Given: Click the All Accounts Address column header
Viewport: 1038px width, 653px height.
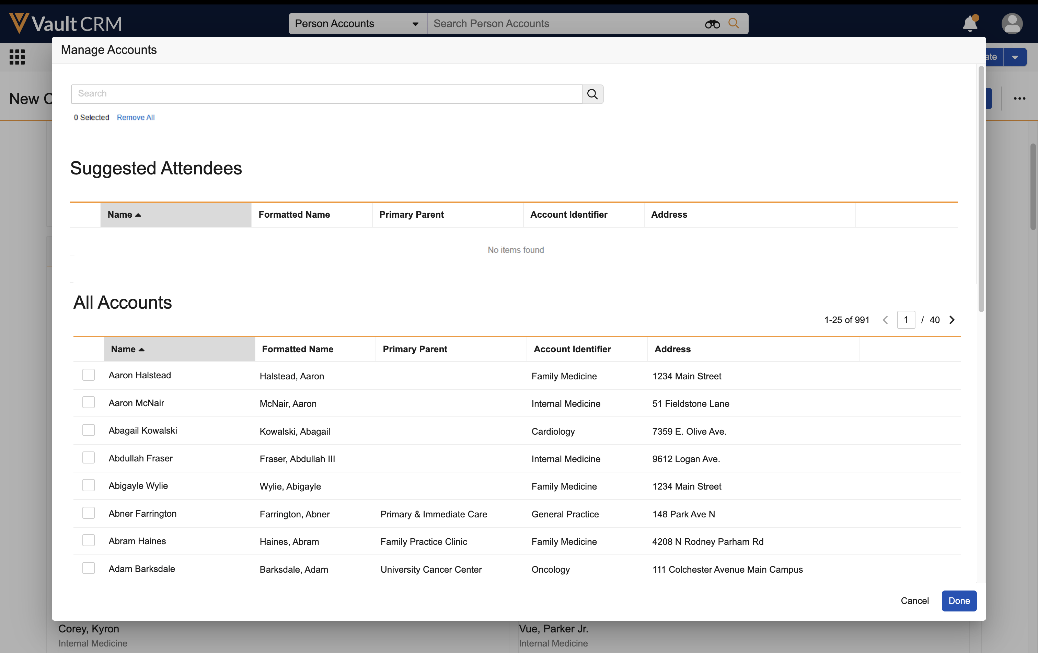Looking at the screenshot, I should pyautogui.click(x=672, y=349).
